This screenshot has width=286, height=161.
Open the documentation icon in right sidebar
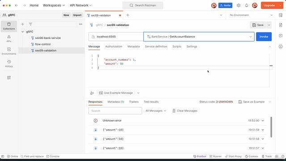click(281, 25)
